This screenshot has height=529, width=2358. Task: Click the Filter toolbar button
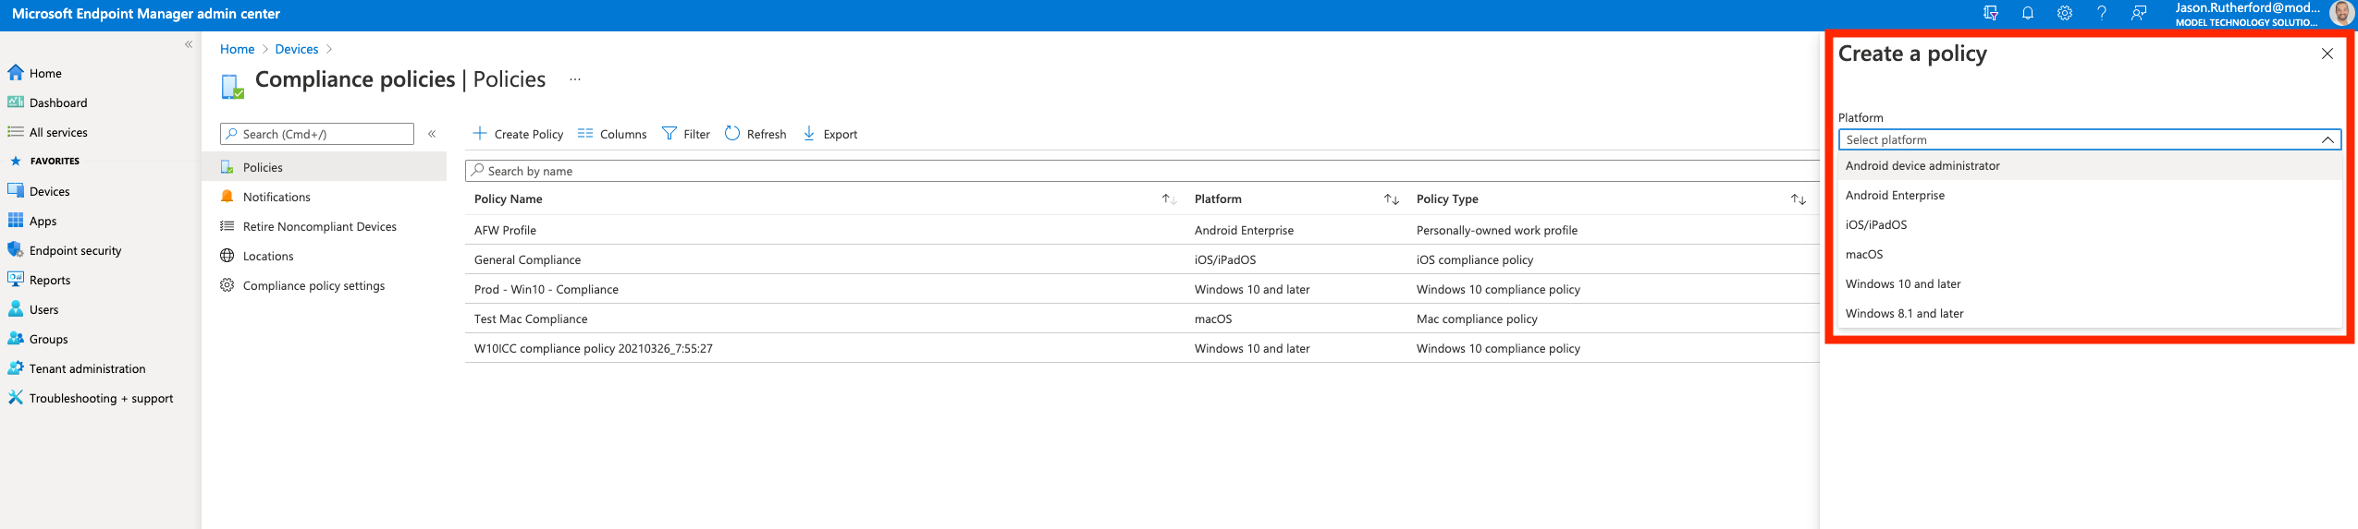[686, 134]
